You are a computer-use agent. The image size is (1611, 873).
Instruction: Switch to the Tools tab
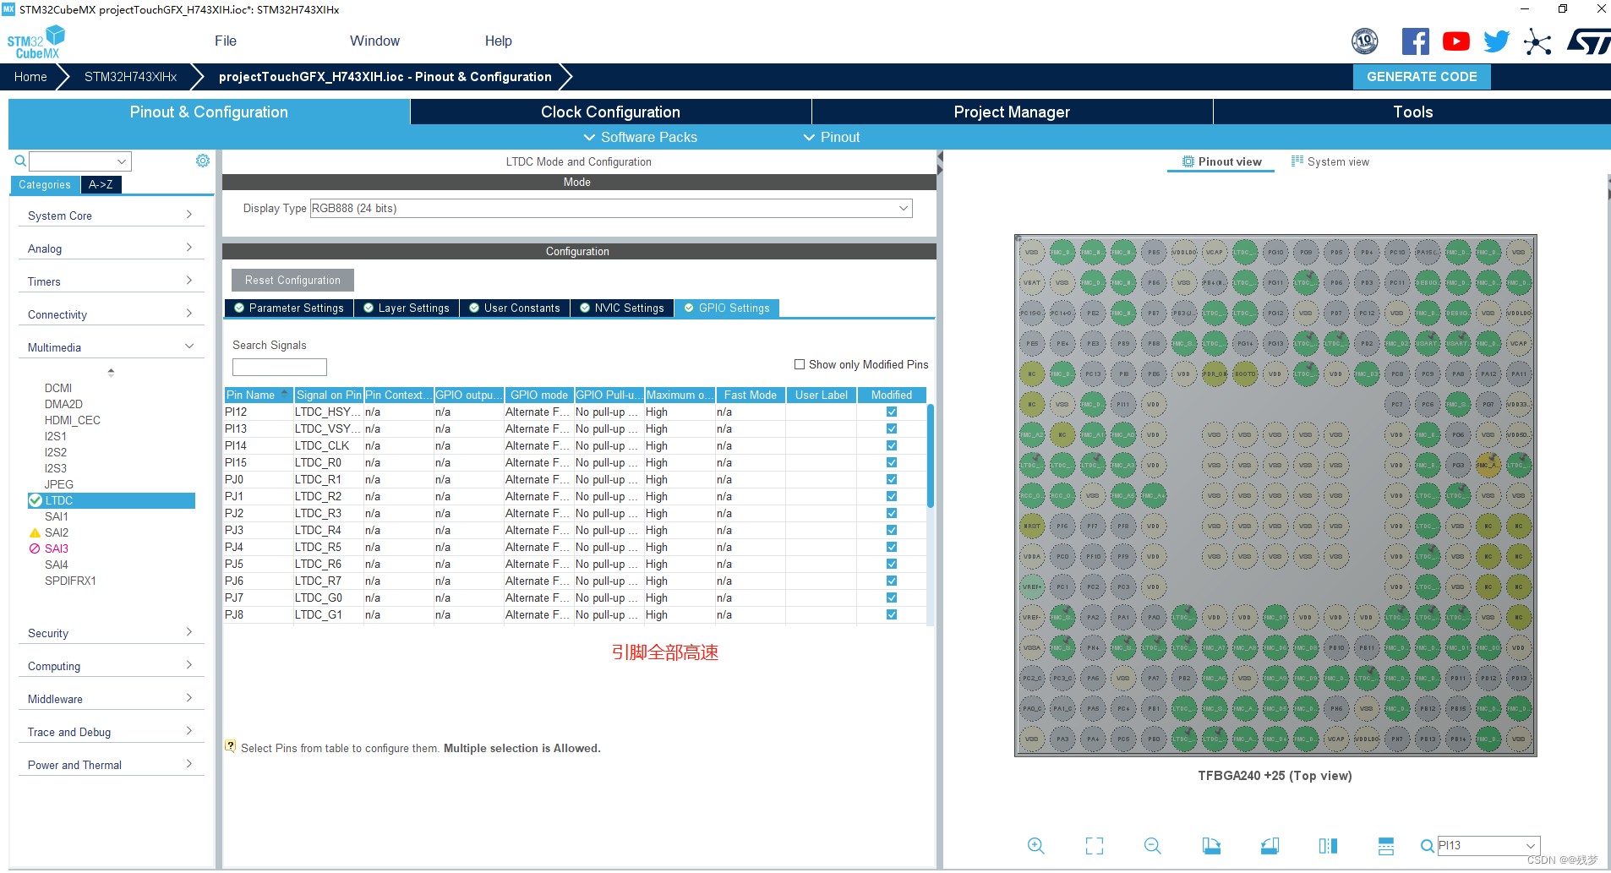pyautogui.click(x=1412, y=112)
